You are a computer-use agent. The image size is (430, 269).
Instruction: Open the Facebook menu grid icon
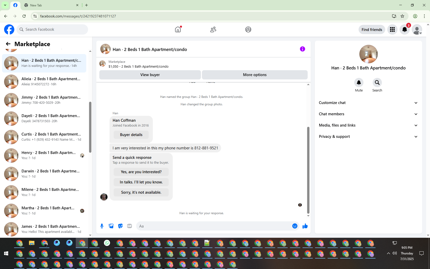tap(392, 29)
